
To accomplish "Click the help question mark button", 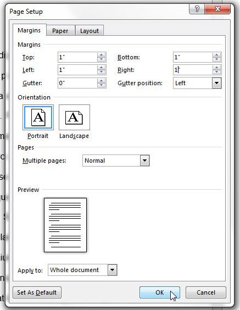I will click(197, 9).
